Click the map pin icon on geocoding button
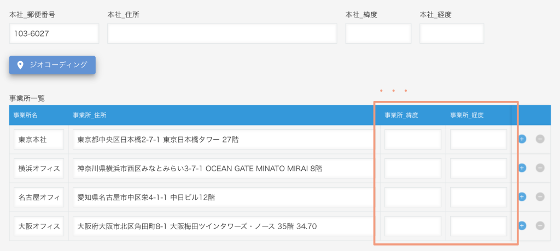 tap(20, 65)
